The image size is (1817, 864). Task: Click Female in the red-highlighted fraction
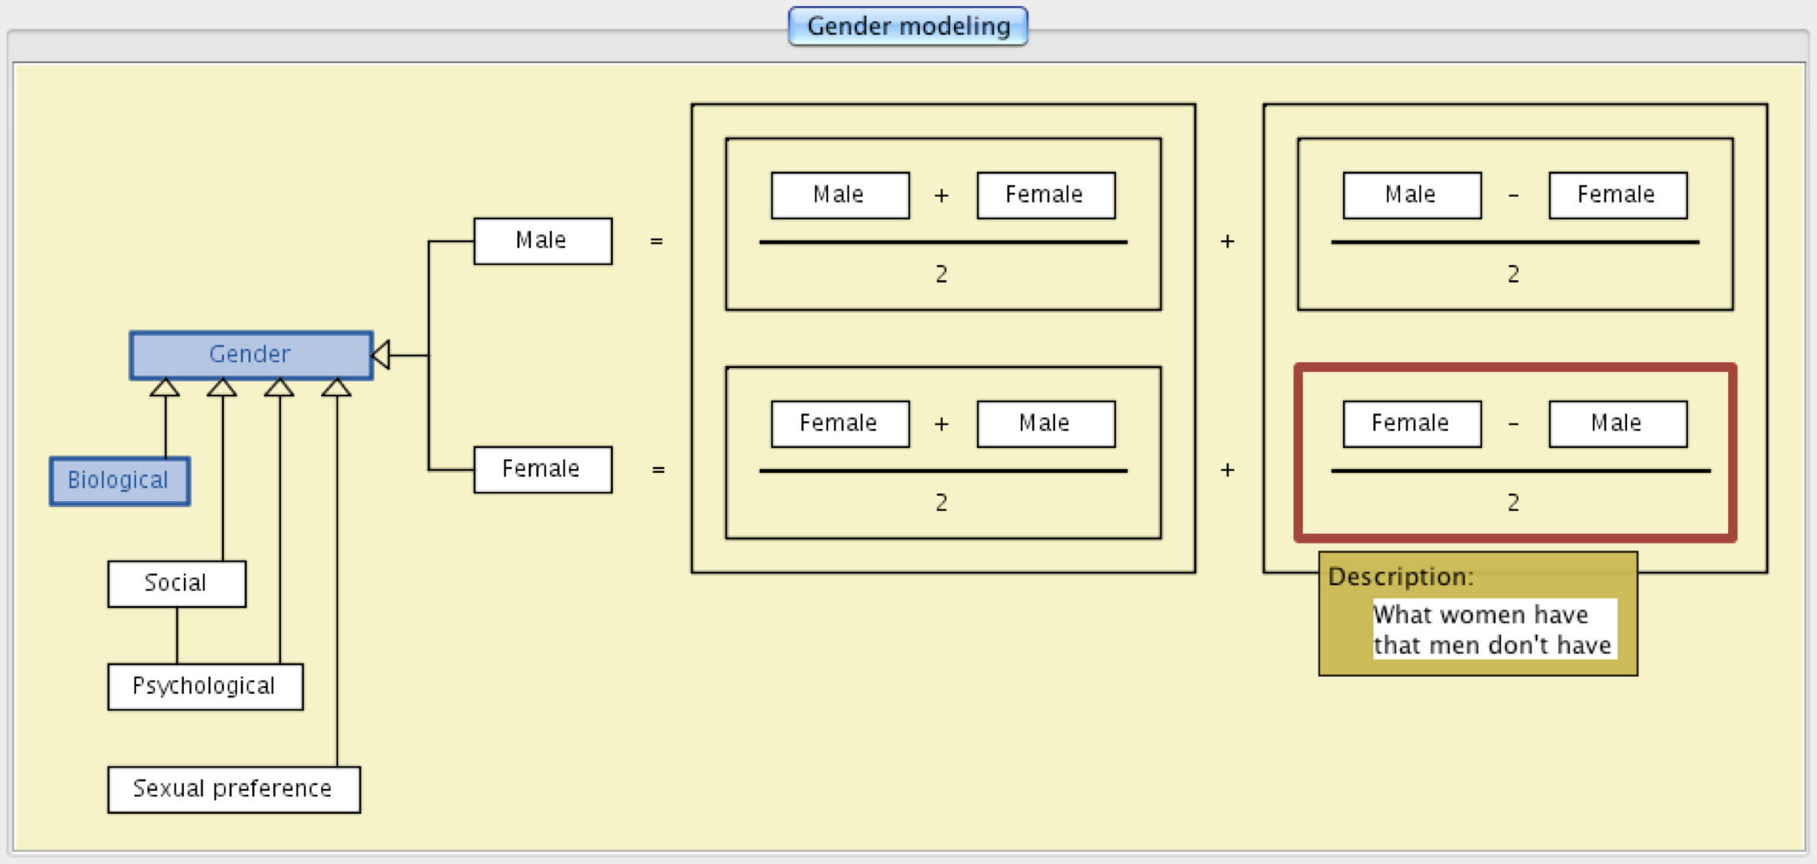coord(1411,424)
